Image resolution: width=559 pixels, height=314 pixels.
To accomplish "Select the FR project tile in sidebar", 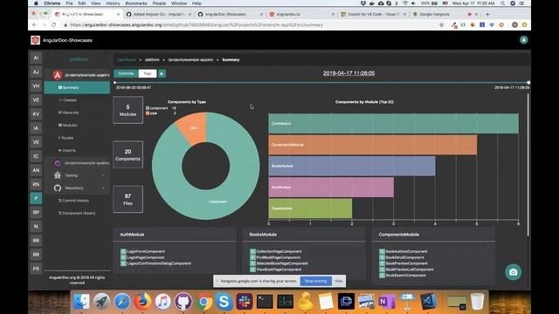I will [36, 269].
